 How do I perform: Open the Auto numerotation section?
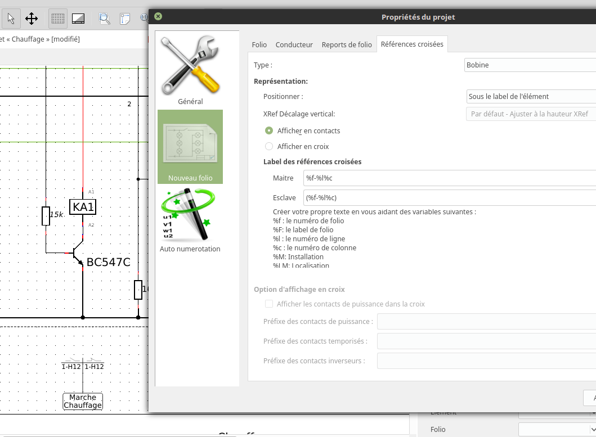tap(190, 221)
